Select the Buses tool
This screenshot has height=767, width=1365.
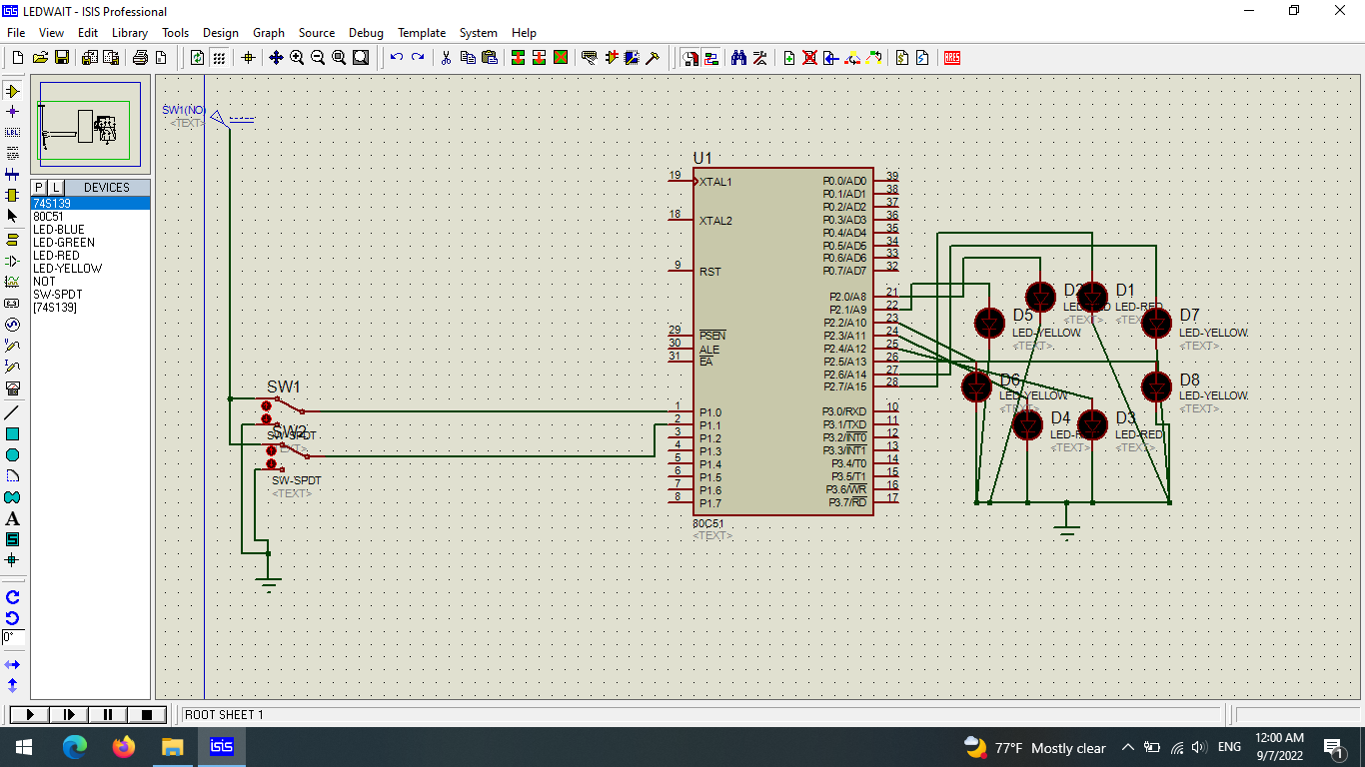pyautogui.click(x=13, y=173)
